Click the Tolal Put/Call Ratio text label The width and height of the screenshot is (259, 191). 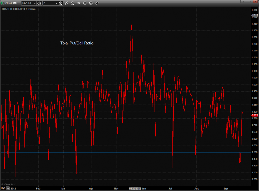coord(77,43)
